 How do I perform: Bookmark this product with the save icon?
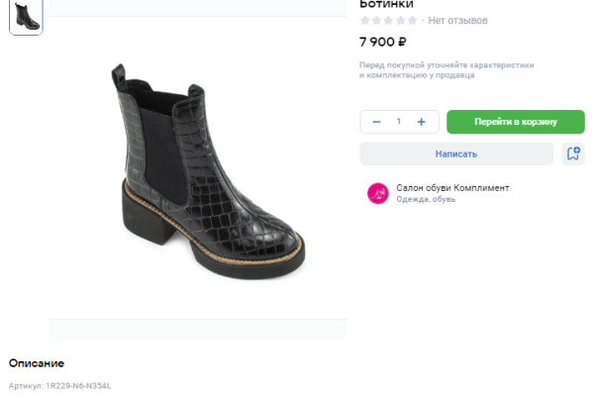tap(572, 153)
